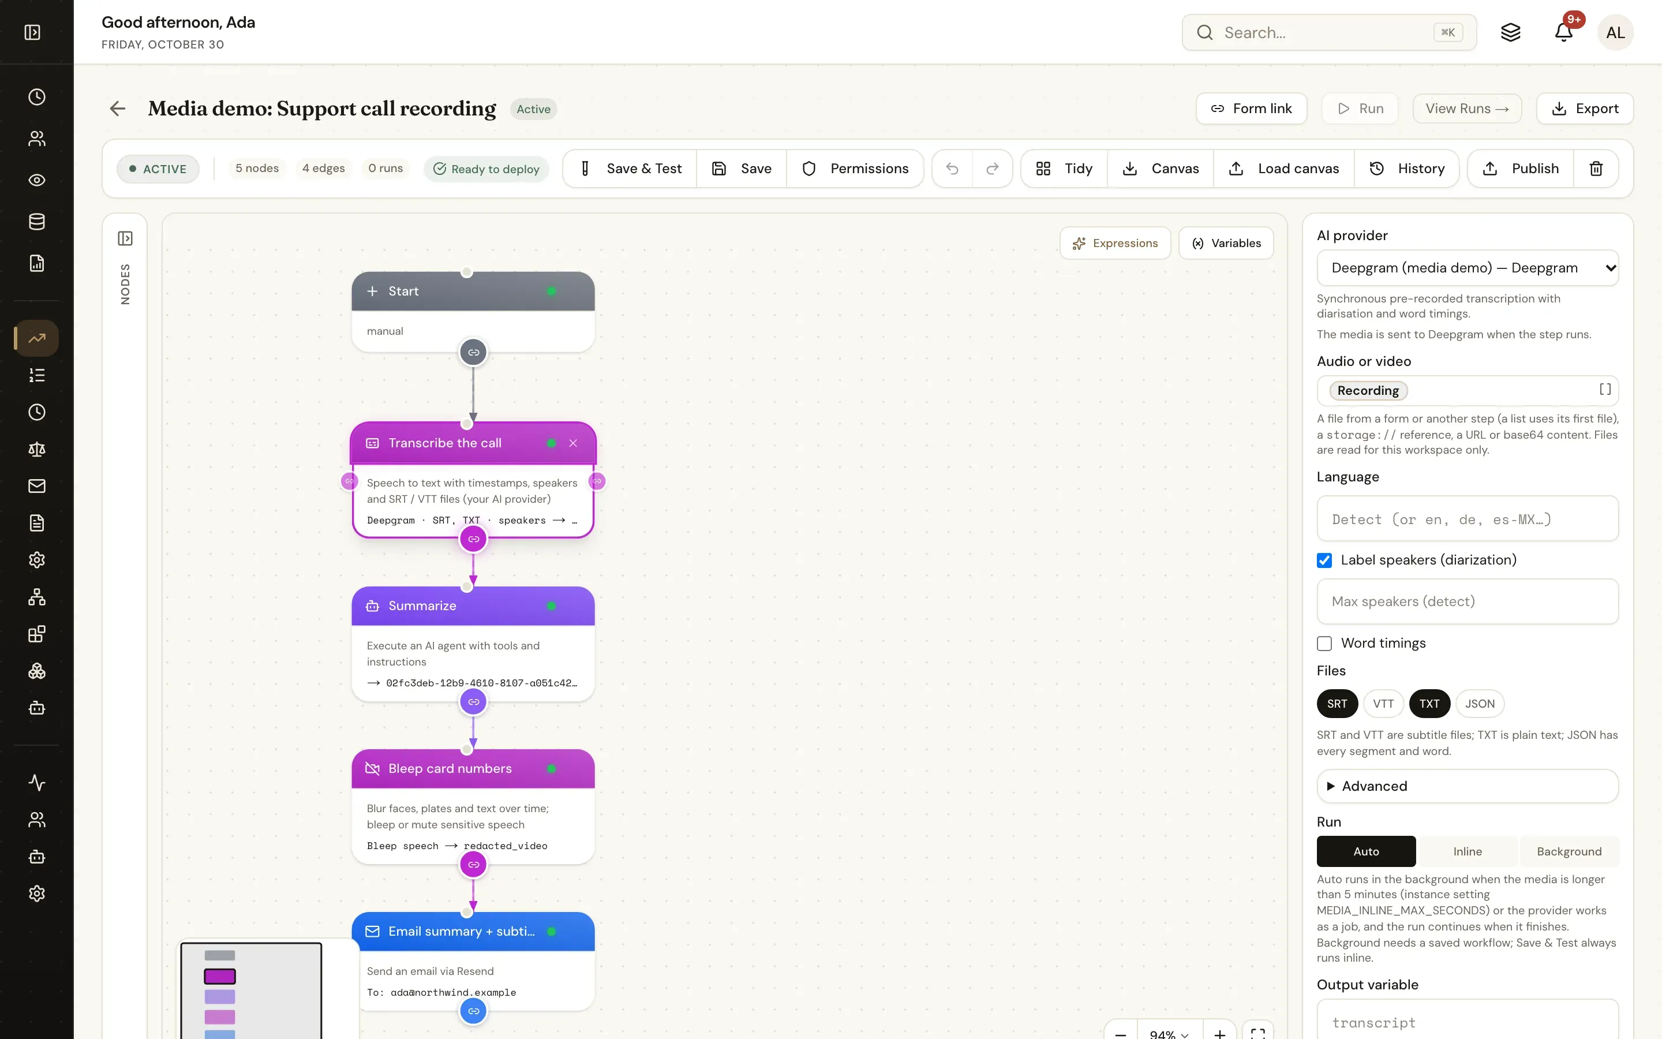Image resolution: width=1662 pixels, height=1039 pixels.
Task: Zoom in with the plus button
Action: 1220,1033
